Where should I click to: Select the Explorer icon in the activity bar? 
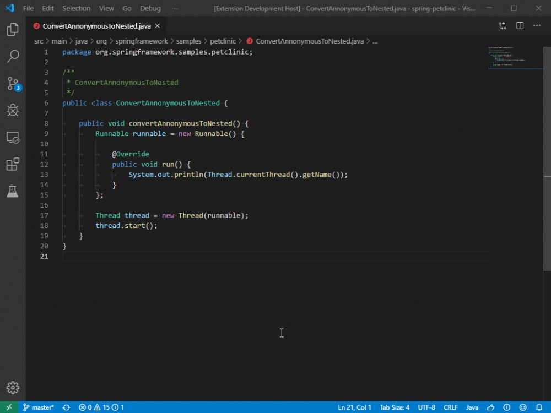(13, 29)
